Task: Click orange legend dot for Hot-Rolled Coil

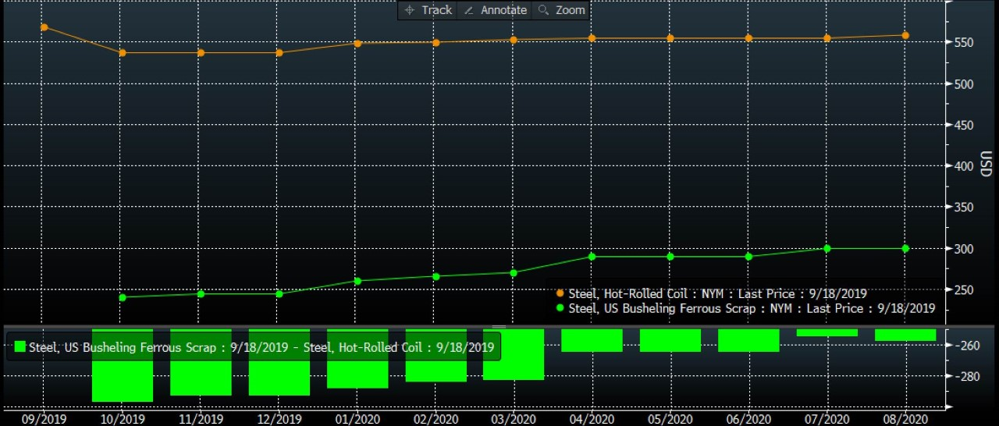Action: pyautogui.click(x=559, y=294)
